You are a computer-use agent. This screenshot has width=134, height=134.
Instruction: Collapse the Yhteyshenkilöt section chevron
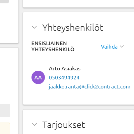34,27
